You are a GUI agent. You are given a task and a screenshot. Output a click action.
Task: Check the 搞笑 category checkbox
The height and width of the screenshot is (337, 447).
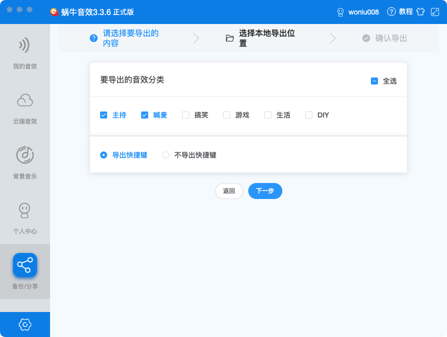(186, 115)
